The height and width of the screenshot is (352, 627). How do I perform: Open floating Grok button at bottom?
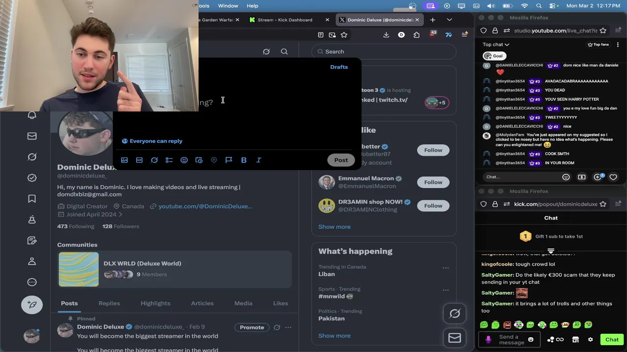click(x=455, y=313)
